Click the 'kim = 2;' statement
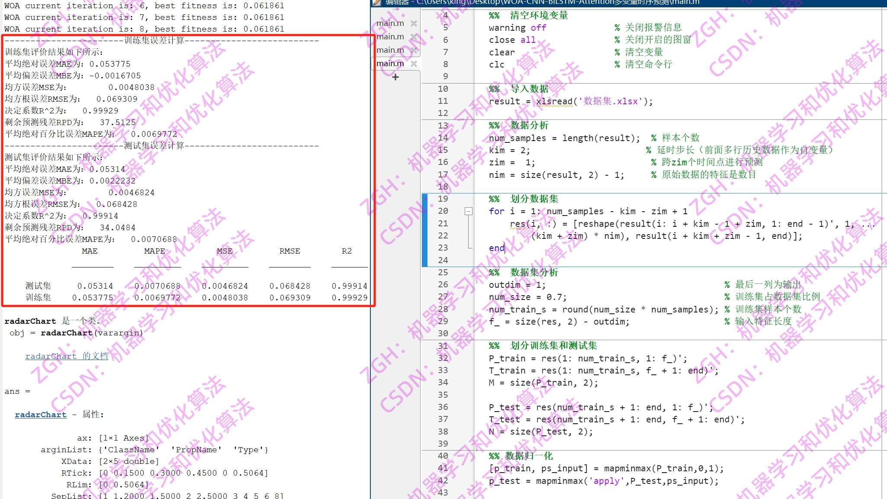Screen dimensions: 887x499 point(509,150)
